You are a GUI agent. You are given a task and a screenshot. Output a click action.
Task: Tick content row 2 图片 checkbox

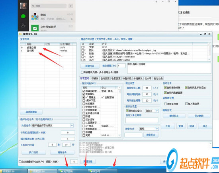point(83,50)
